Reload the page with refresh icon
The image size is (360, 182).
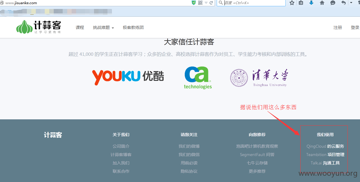[x=211, y=3]
